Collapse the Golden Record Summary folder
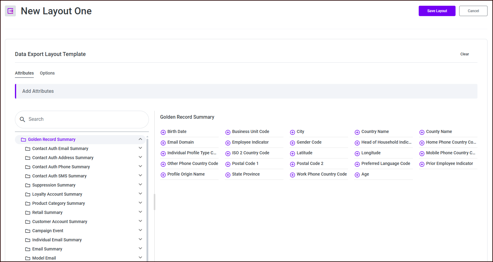This screenshot has height=262, width=493. pos(140,139)
